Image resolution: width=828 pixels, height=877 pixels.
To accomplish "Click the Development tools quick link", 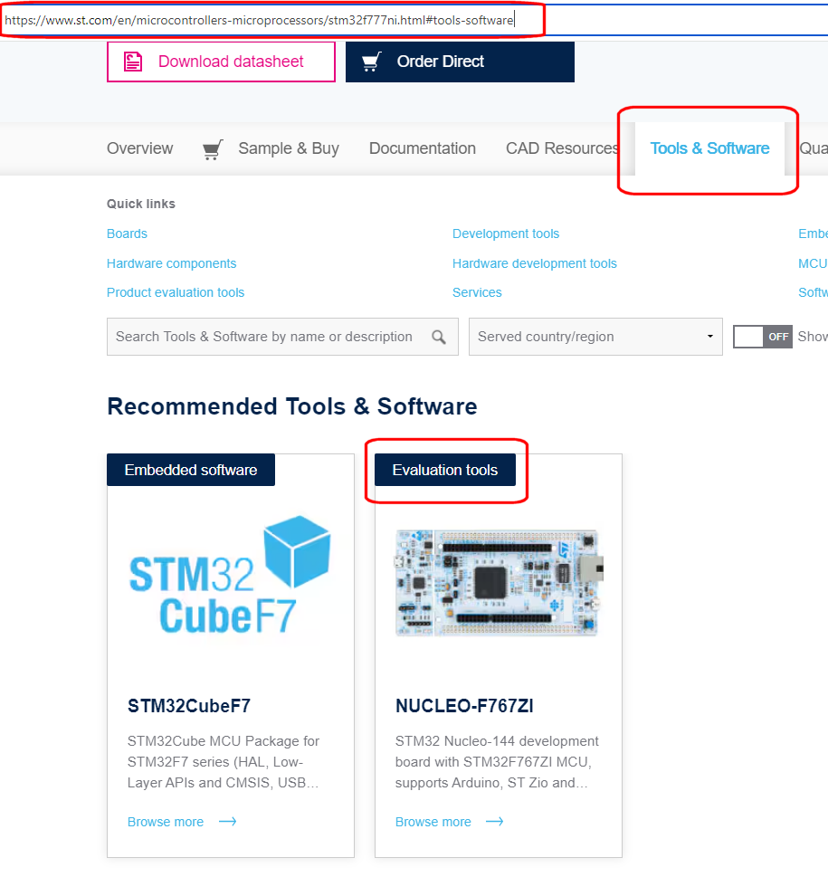I will 506,234.
